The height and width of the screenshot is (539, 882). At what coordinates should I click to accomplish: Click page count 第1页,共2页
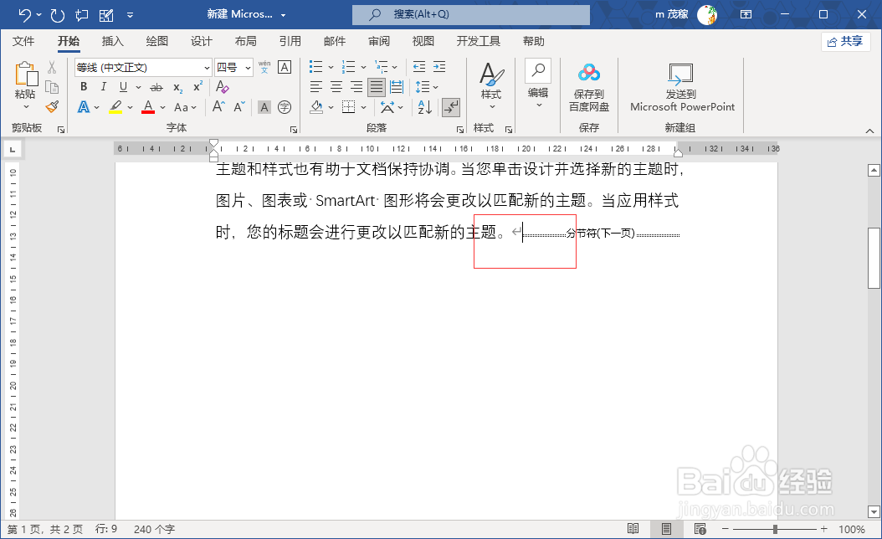[45, 530]
